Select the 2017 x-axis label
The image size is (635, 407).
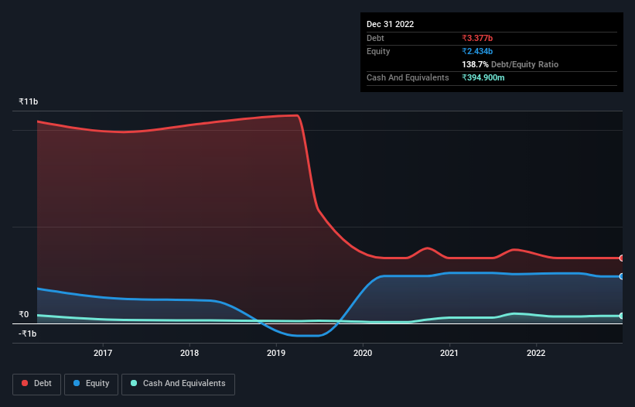tap(103, 353)
